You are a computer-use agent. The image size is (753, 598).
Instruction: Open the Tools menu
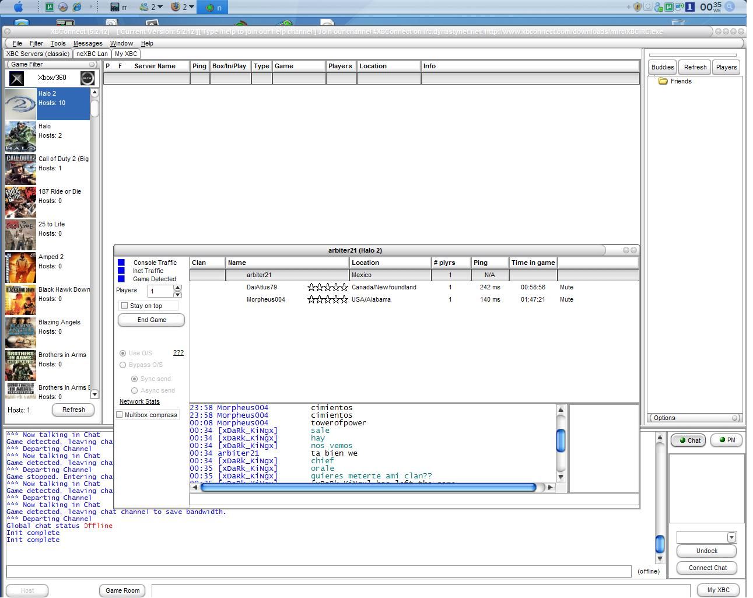tap(58, 43)
